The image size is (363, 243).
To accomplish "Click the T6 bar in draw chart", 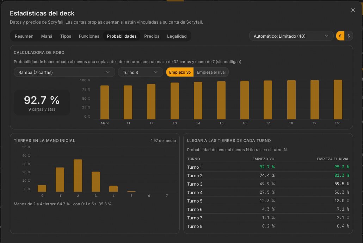I will [245, 100].
